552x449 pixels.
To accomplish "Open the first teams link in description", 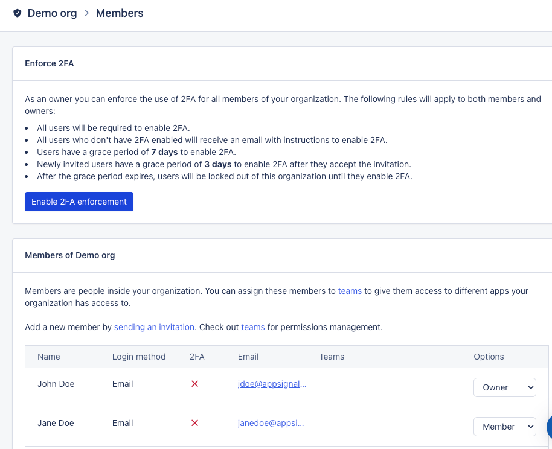I will click(x=350, y=291).
